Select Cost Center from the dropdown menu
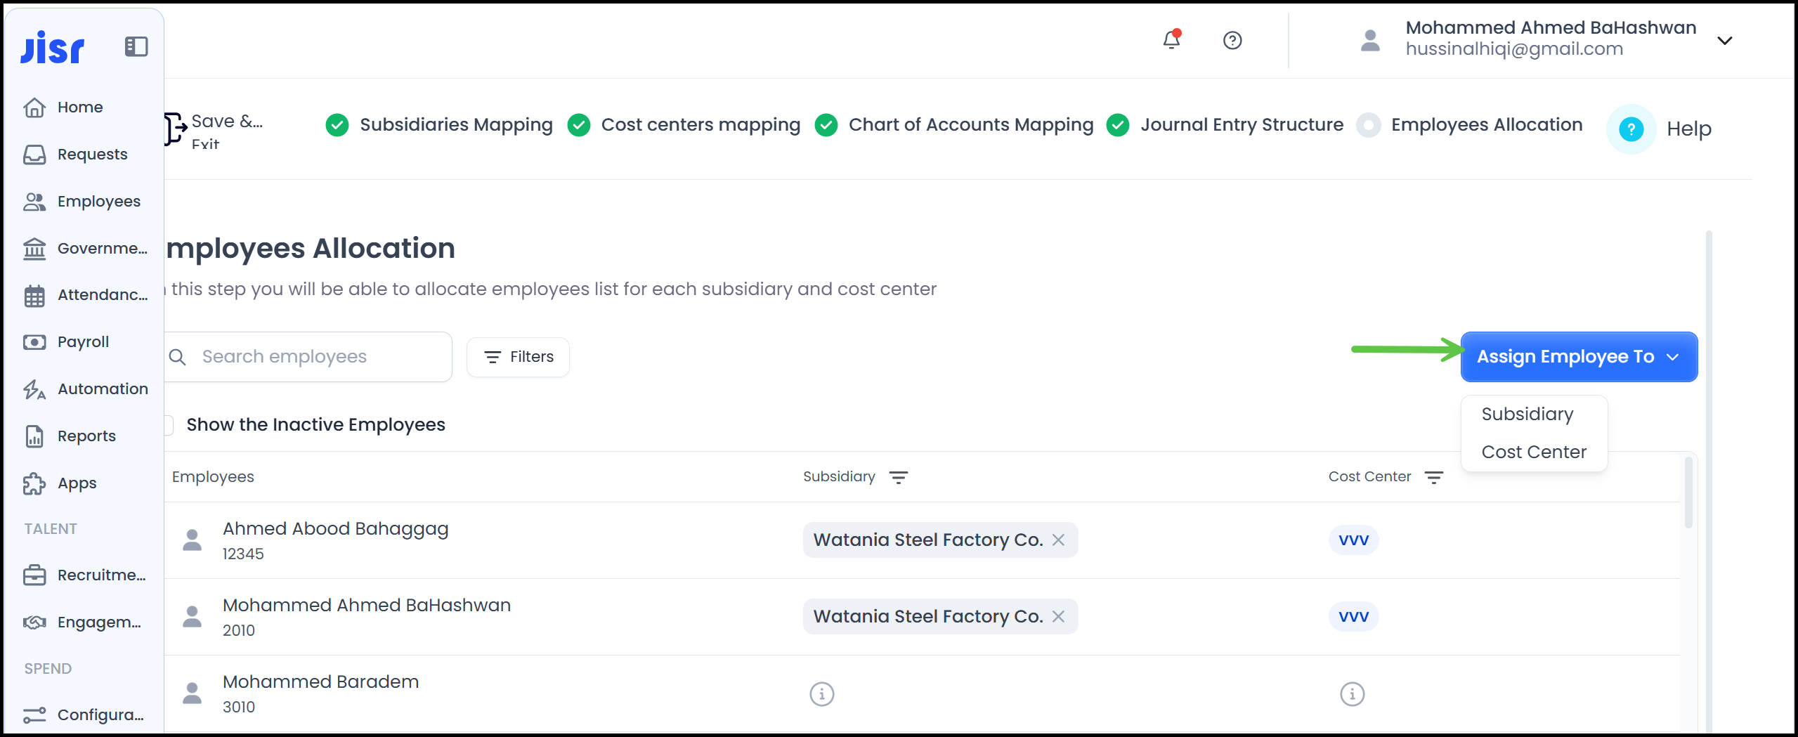This screenshot has height=737, width=1798. pyautogui.click(x=1533, y=452)
